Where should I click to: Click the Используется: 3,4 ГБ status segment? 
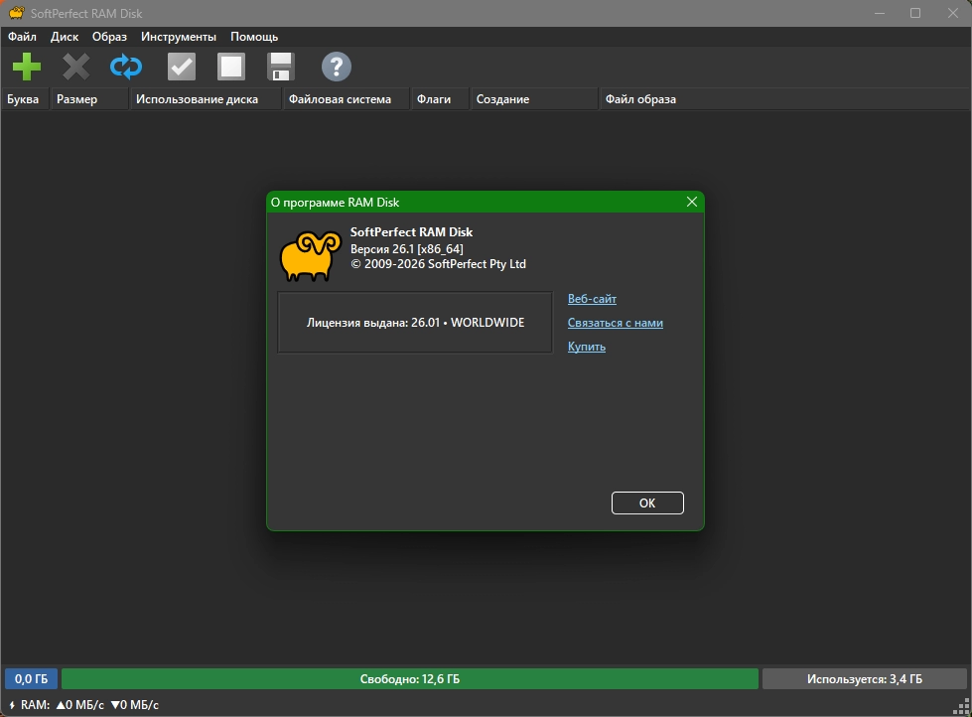click(x=864, y=679)
